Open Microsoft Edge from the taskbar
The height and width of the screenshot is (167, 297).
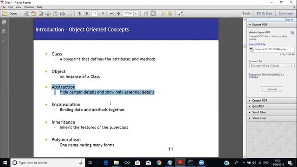106,163
